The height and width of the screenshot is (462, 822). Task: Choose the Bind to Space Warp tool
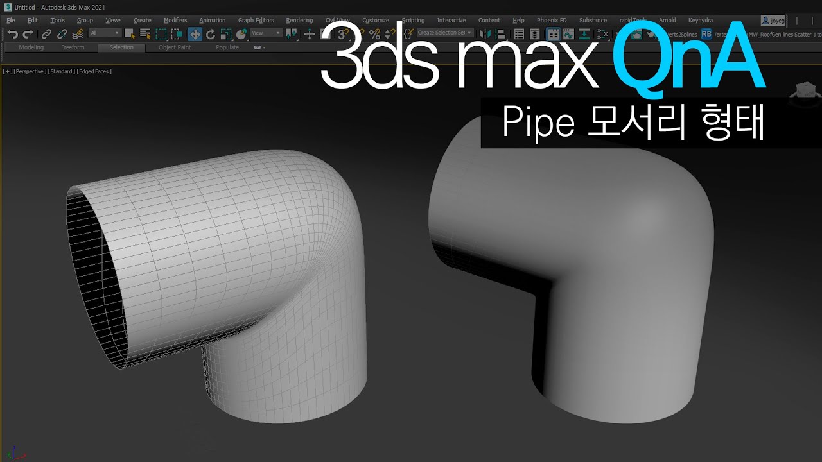tap(77, 34)
